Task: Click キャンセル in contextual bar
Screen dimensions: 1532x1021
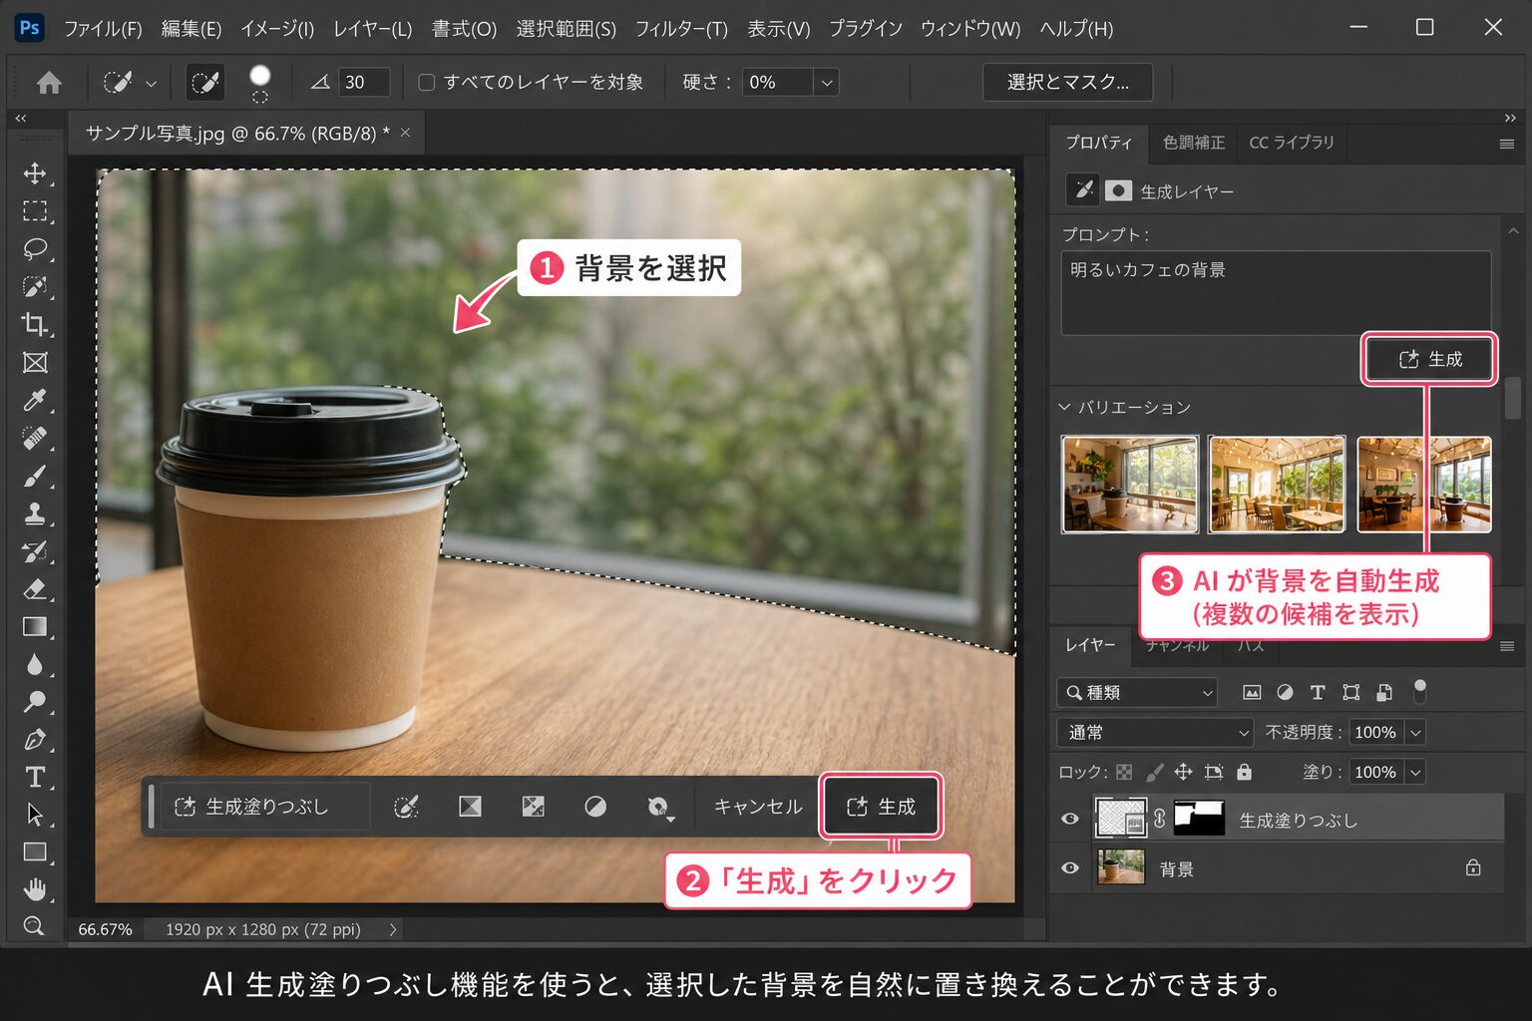Action: 758,806
